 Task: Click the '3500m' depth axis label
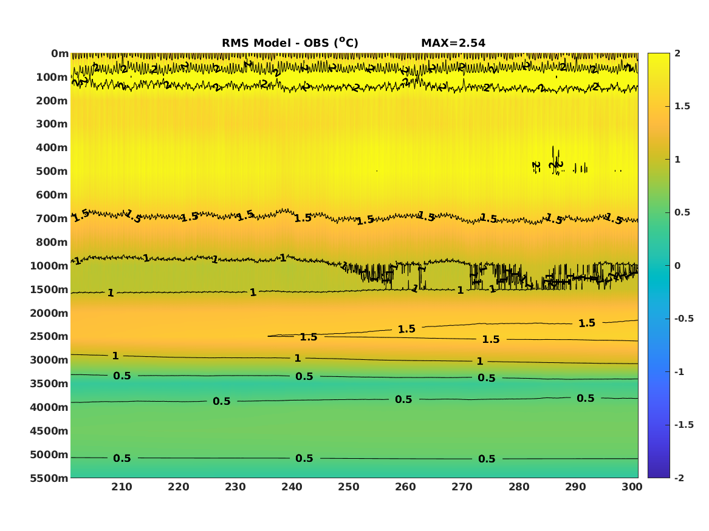tap(49, 384)
